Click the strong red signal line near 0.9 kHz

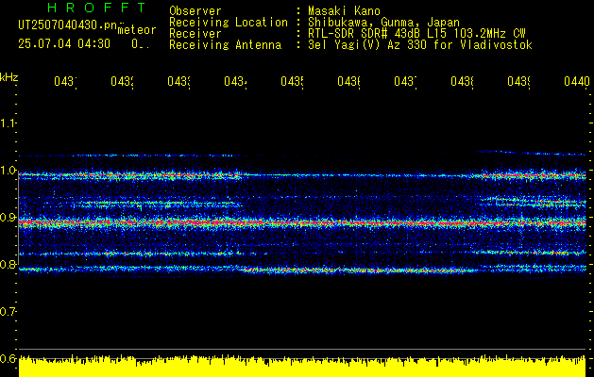(302, 223)
